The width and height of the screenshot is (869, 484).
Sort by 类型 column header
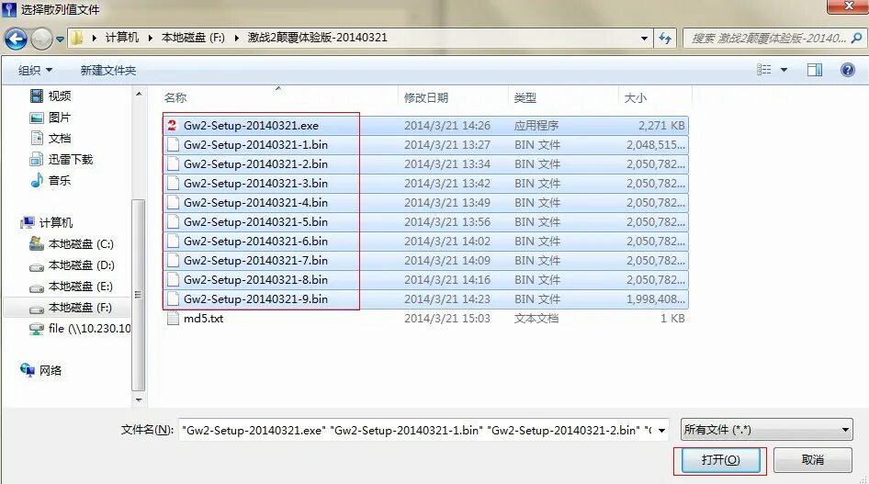pyautogui.click(x=525, y=97)
